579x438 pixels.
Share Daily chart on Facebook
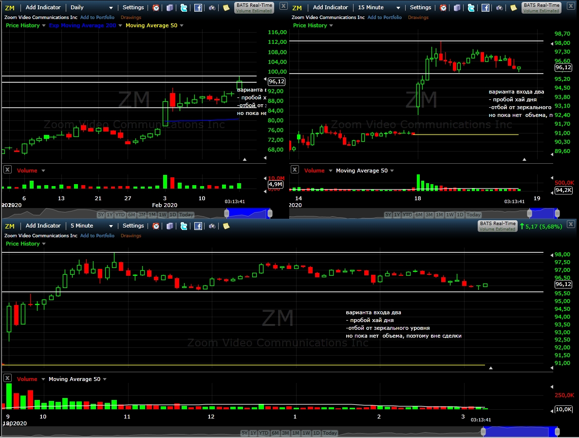pyautogui.click(x=198, y=7)
